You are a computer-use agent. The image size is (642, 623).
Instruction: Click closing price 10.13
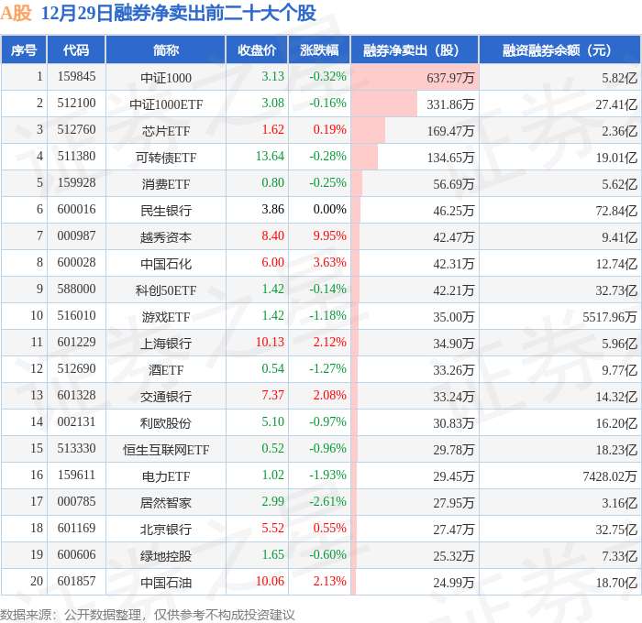[270, 342]
